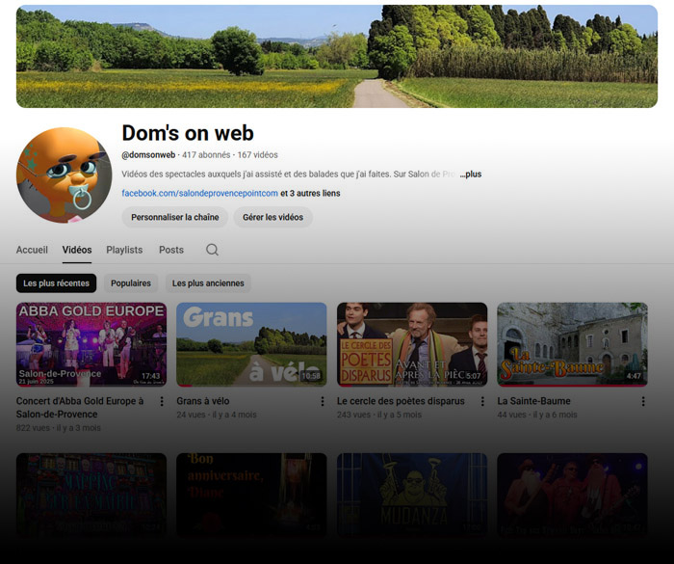674x564 pixels.
Task: Click 'Personnaliser la chaîne' button
Action: 175,217
